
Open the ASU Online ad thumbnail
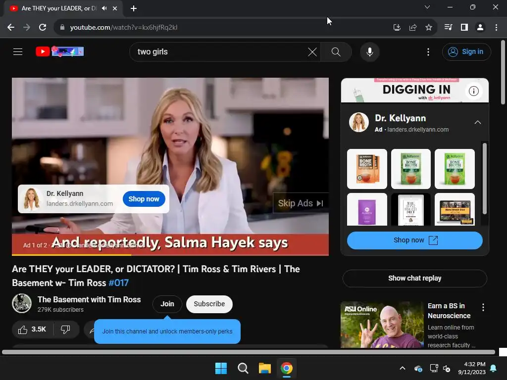pos(382,325)
